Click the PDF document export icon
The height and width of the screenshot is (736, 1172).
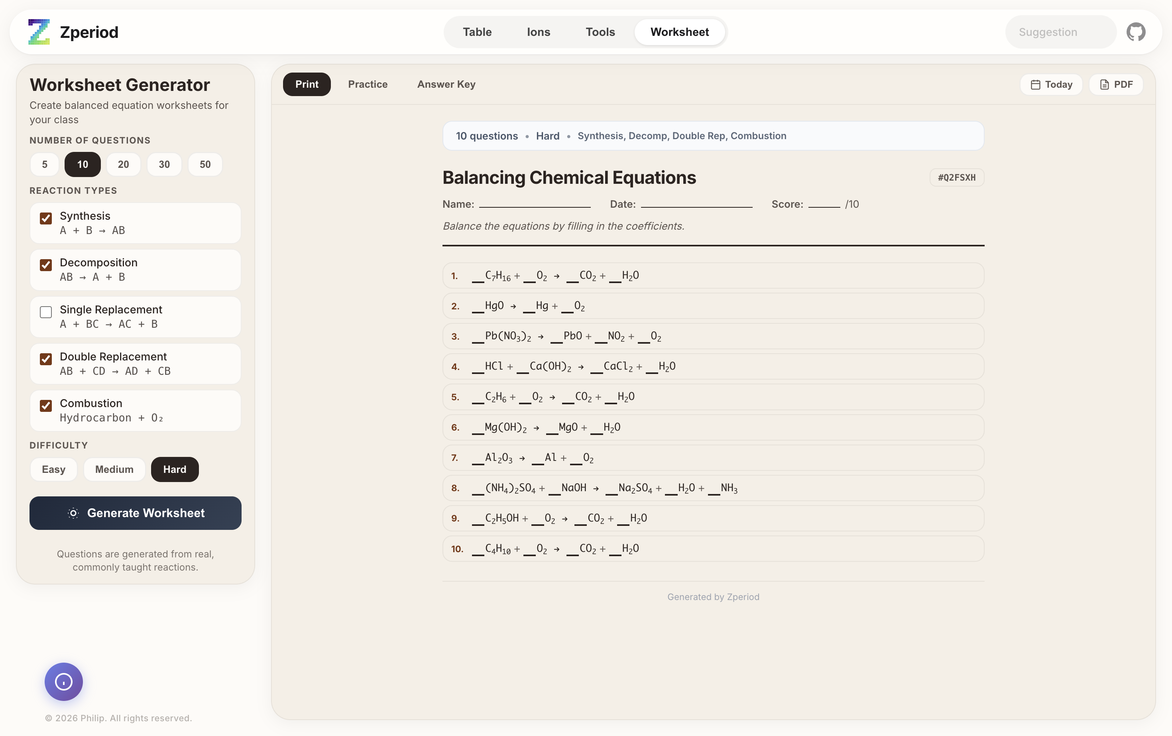point(1103,84)
